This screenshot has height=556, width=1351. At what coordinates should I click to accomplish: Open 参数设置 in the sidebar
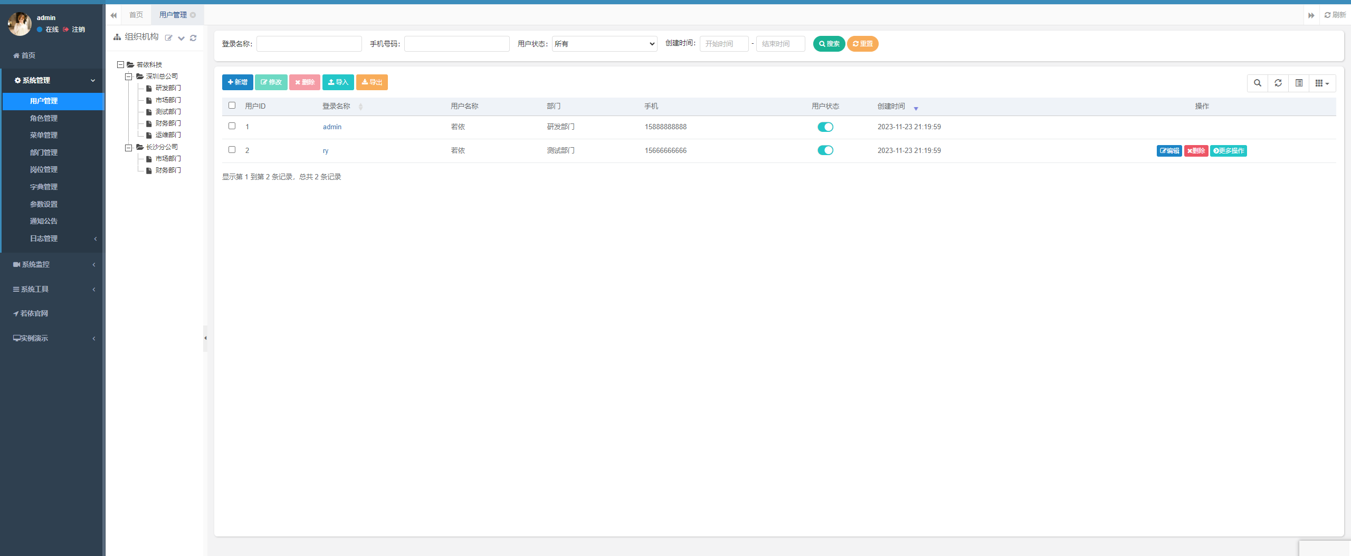44,204
